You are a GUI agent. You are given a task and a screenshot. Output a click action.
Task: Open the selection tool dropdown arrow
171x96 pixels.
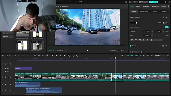coord(10,55)
